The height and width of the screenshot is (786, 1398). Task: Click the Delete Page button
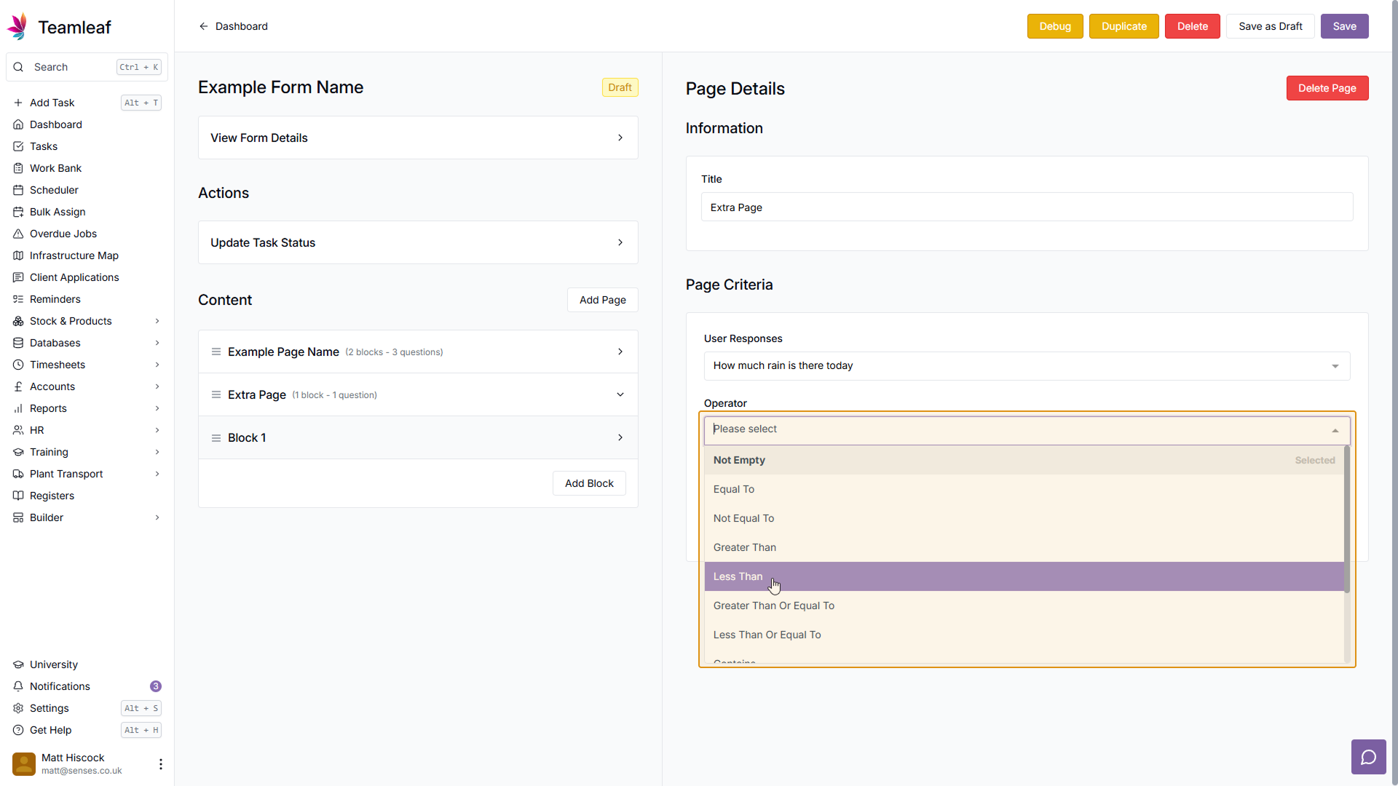1327,88
